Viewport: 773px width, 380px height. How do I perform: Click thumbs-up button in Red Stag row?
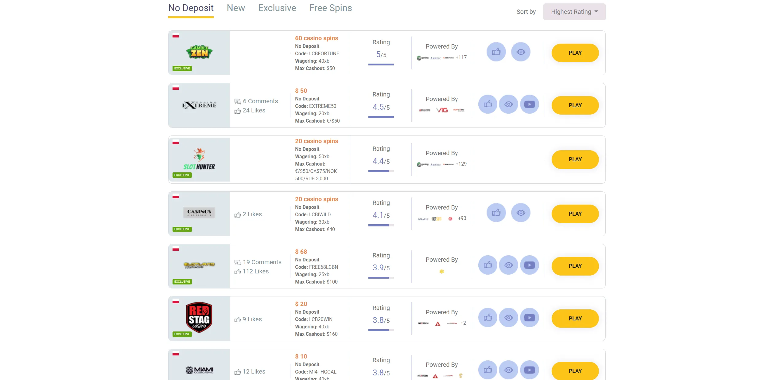pyautogui.click(x=488, y=318)
